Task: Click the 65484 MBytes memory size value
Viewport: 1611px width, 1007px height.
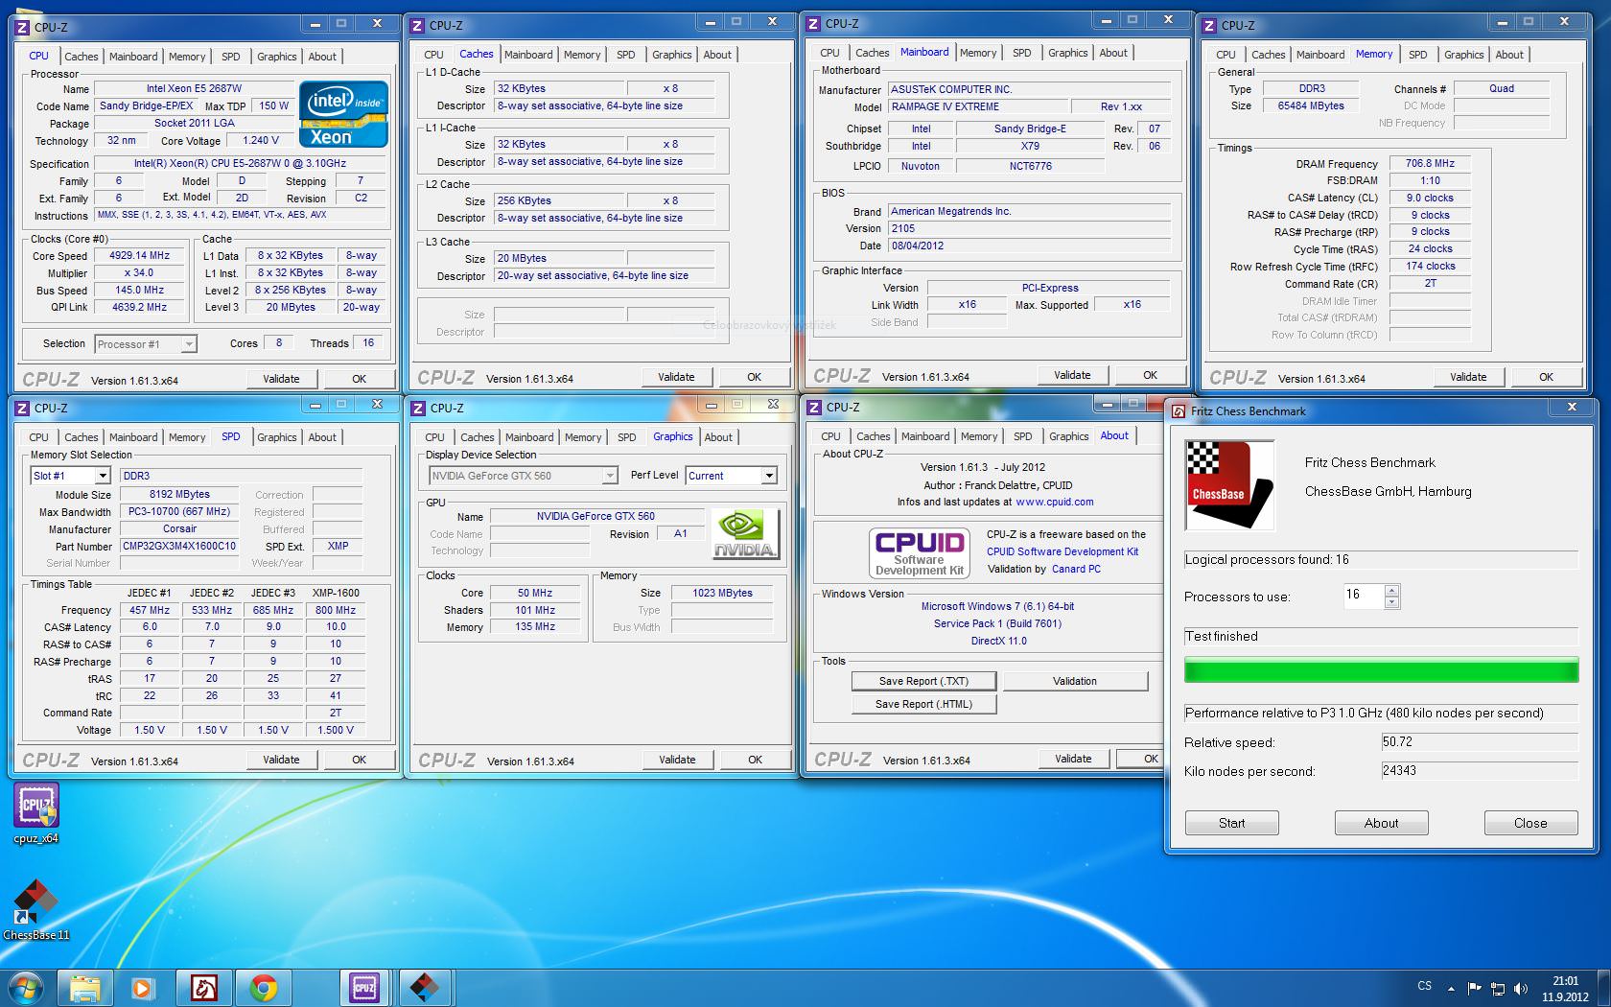Action: click(x=1311, y=106)
